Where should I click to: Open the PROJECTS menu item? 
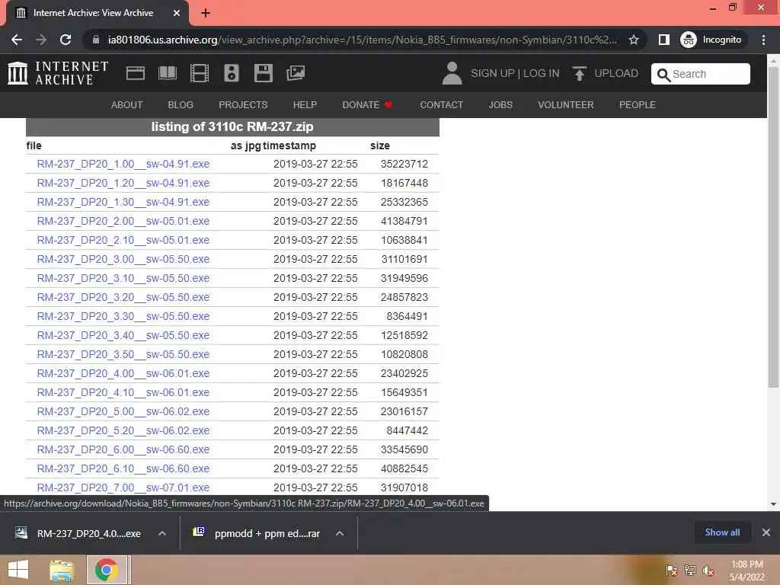[x=243, y=105]
